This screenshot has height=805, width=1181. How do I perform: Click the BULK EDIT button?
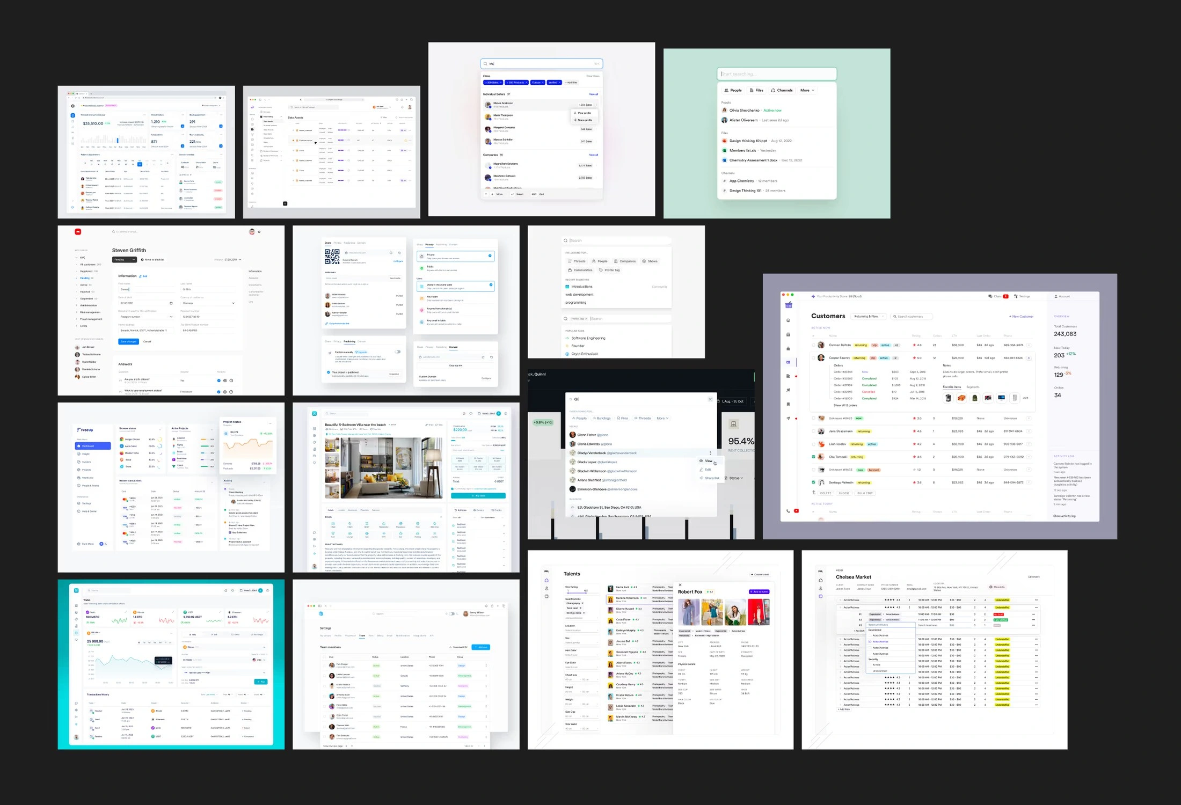coord(865,493)
